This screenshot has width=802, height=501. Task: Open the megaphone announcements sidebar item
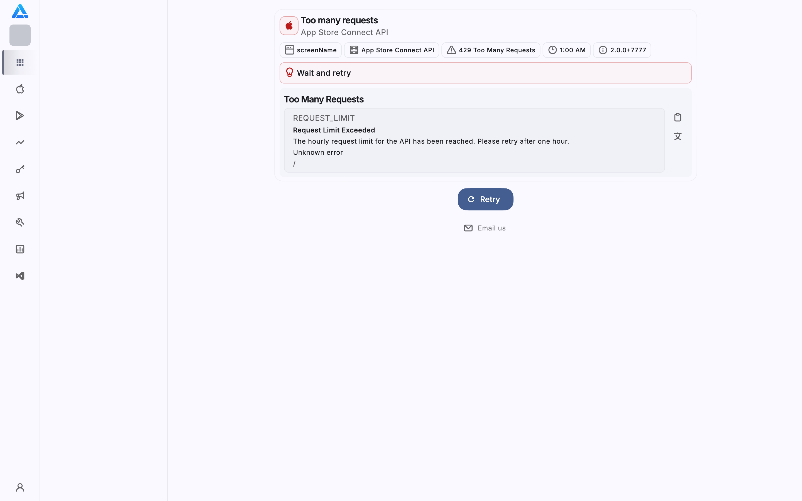tap(20, 196)
